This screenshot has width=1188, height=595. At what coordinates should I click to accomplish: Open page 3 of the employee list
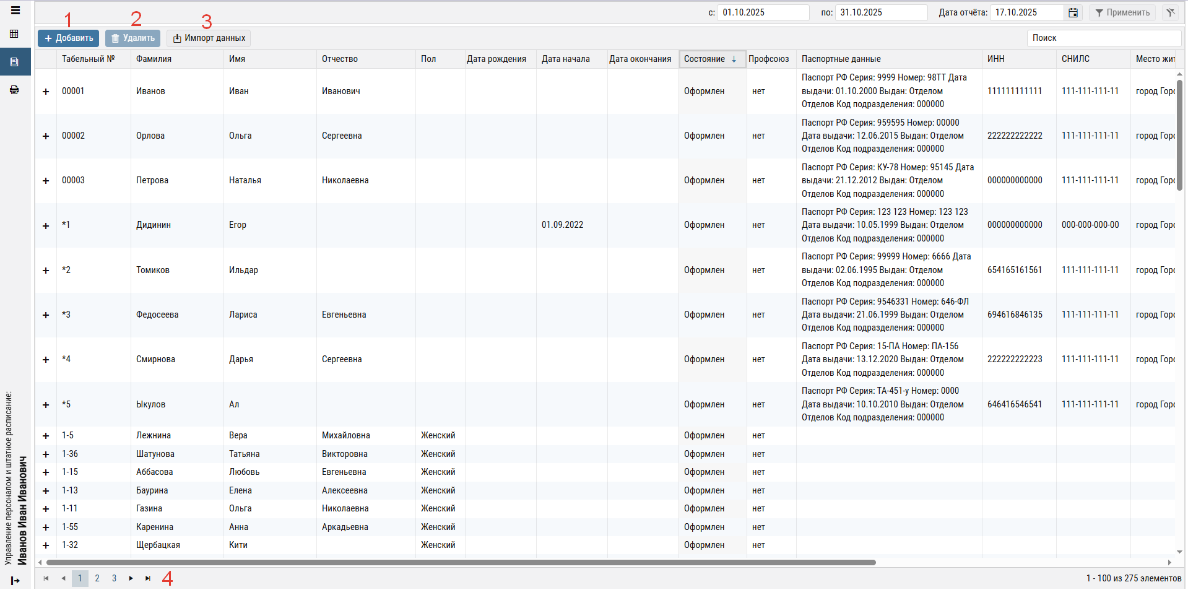pos(114,578)
